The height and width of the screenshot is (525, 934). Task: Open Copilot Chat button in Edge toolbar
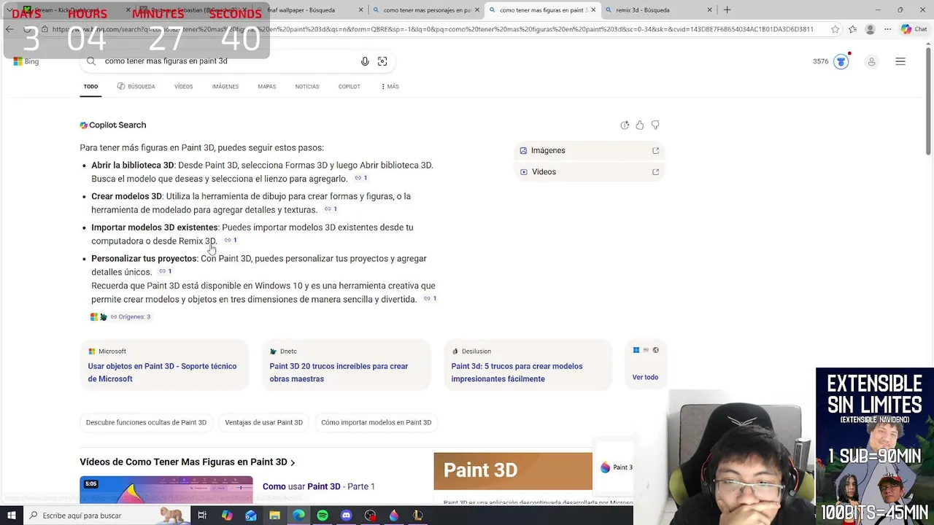914,29
